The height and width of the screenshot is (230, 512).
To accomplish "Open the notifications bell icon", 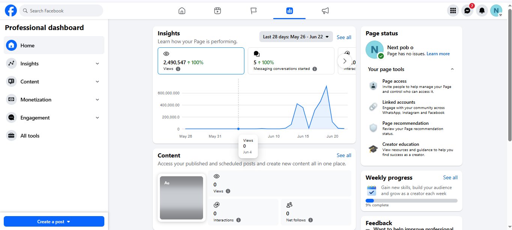I will pos(482,11).
